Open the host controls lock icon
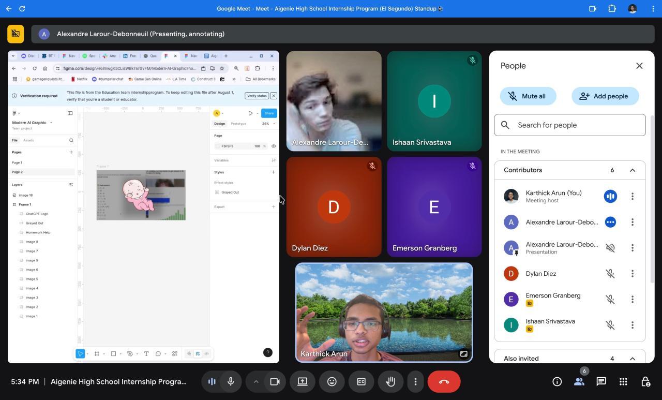This screenshot has width=662, height=400. click(645, 382)
